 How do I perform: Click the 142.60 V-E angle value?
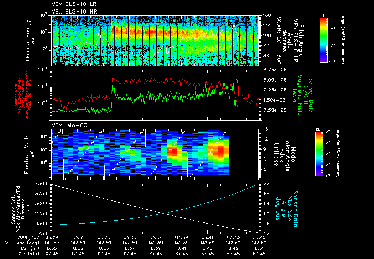pos(259,243)
